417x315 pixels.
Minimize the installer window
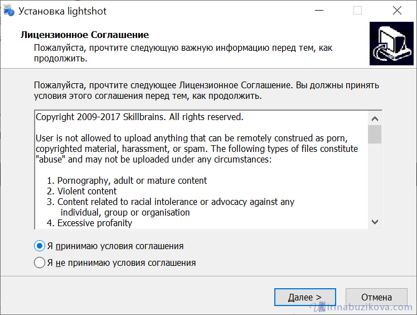pyautogui.click(x=318, y=11)
